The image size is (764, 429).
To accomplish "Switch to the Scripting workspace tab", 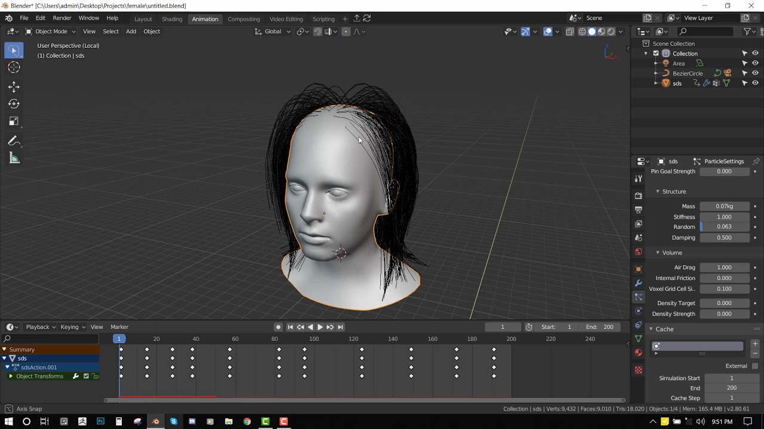I will (324, 19).
